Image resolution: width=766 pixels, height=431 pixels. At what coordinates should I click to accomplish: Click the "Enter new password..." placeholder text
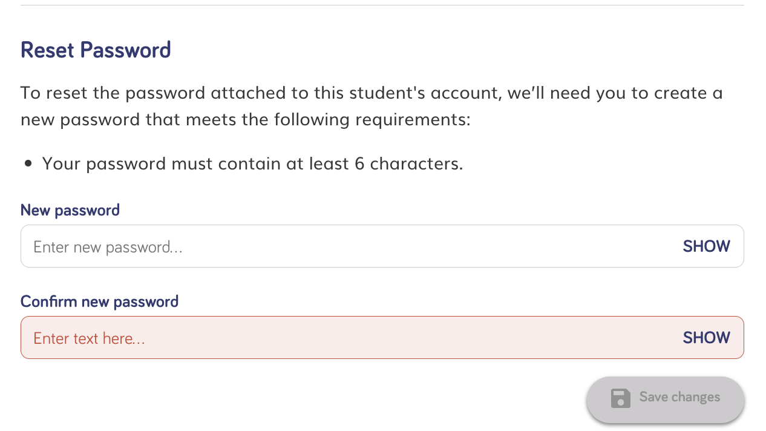(108, 247)
